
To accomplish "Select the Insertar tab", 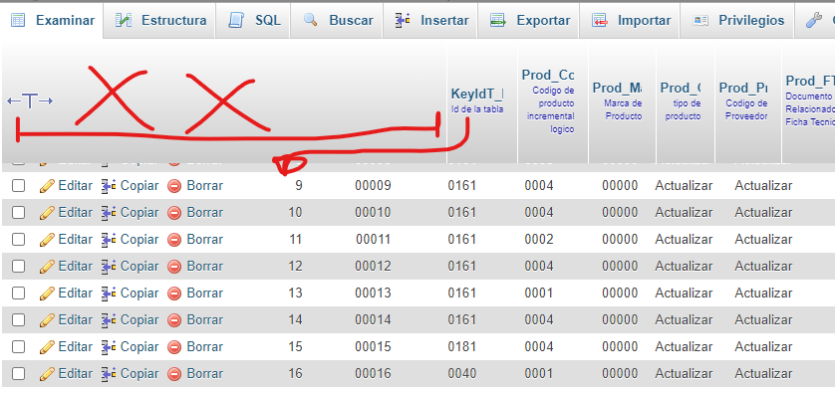I will pos(430,20).
